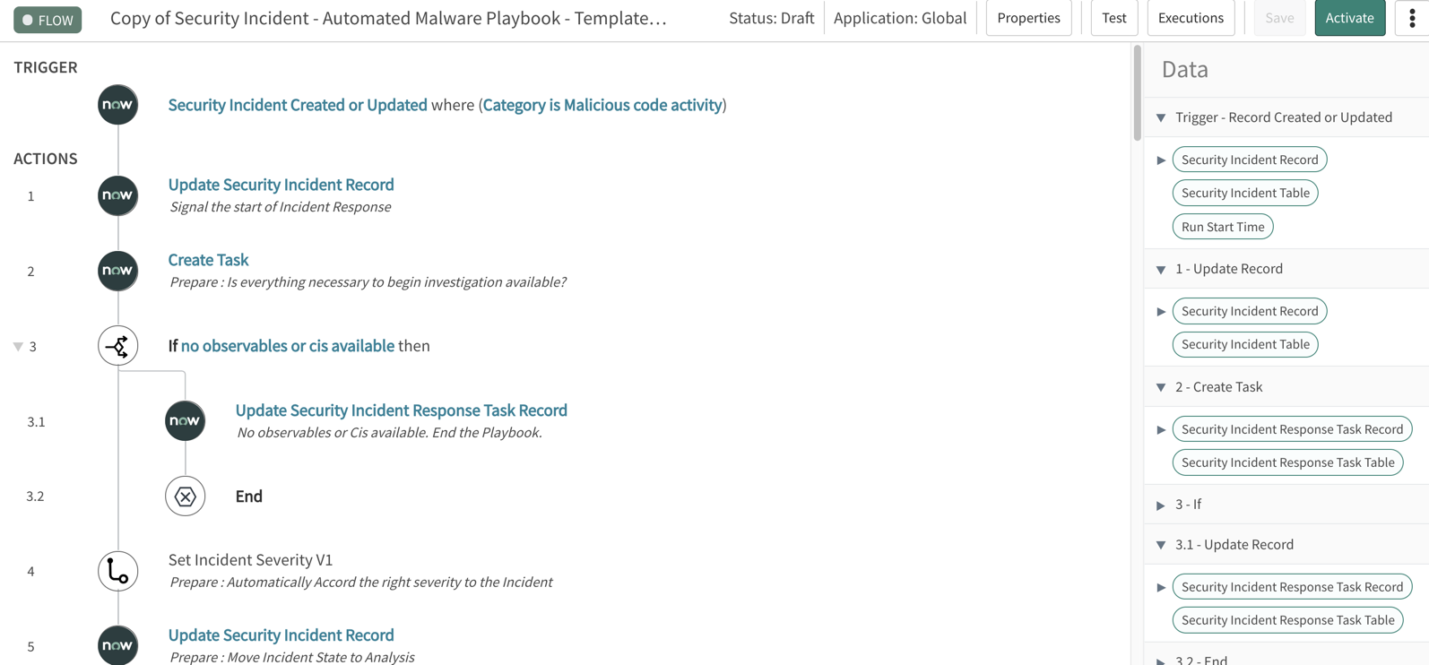Collapse step 3 If block
Viewport: 1429px width, 665px height.
point(18,346)
